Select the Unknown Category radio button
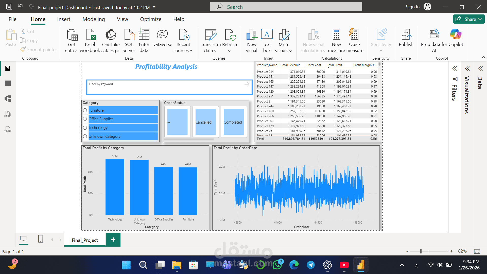Image resolution: width=487 pixels, height=274 pixels. 85,136
